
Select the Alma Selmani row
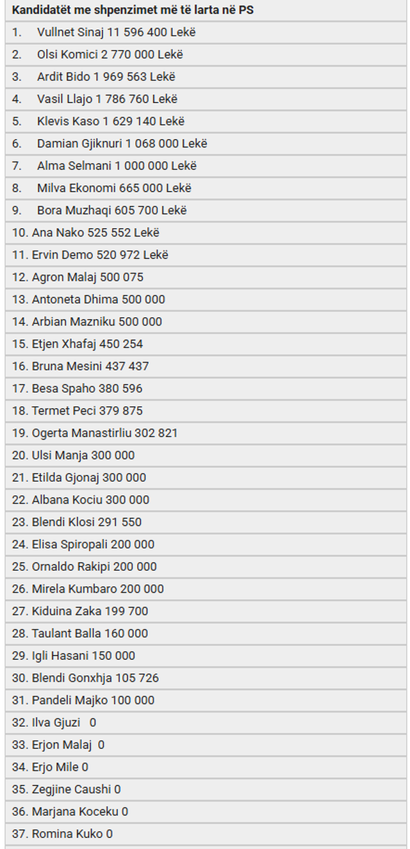point(205,166)
